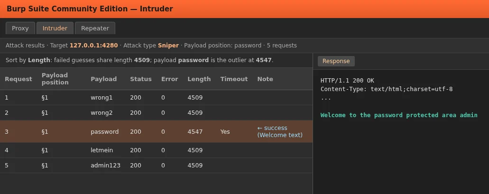Click the Content-Type header line
489x194 pixels.
387,89
